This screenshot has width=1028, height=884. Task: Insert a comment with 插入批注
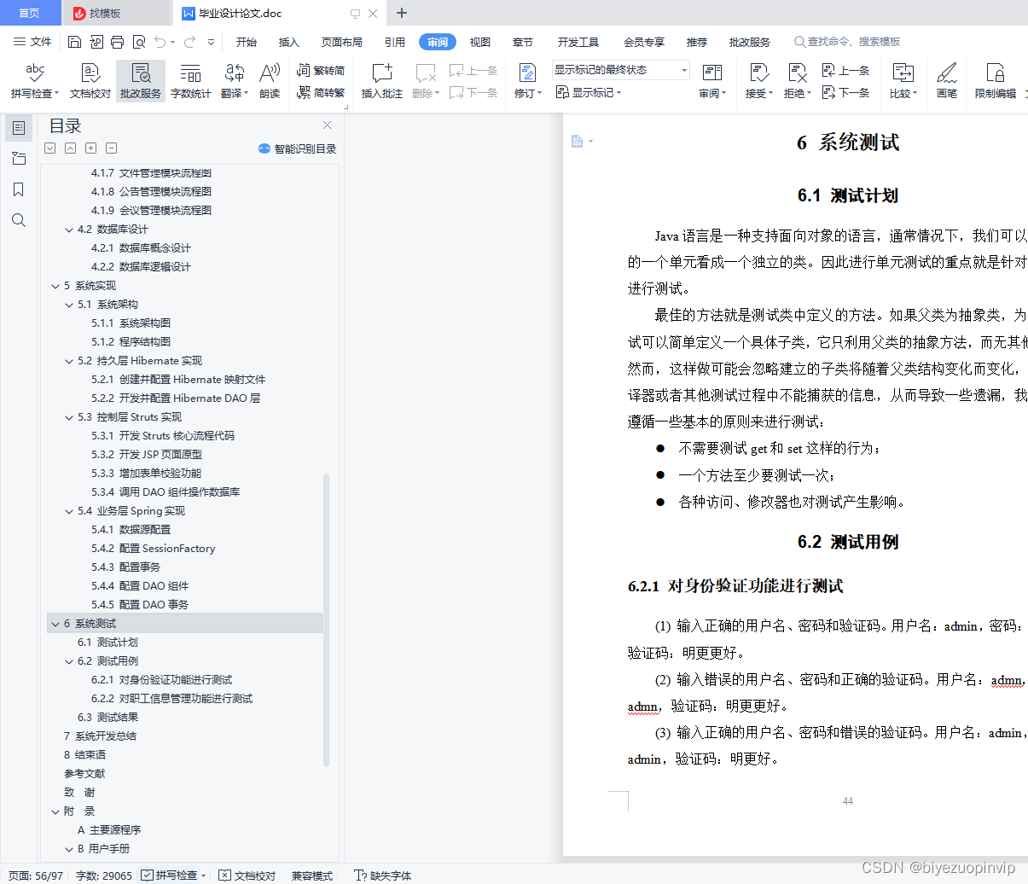pyautogui.click(x=381, y=81)
